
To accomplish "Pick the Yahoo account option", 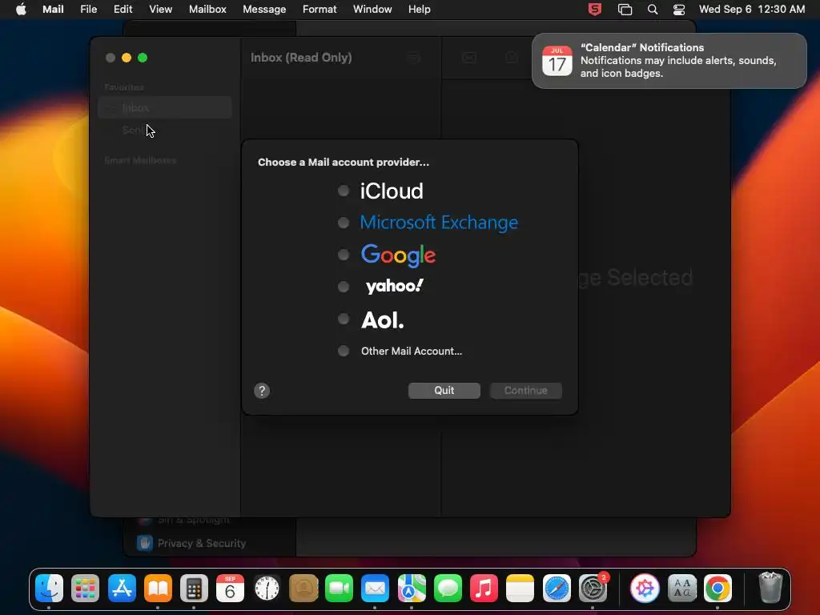I will point(343,287).
